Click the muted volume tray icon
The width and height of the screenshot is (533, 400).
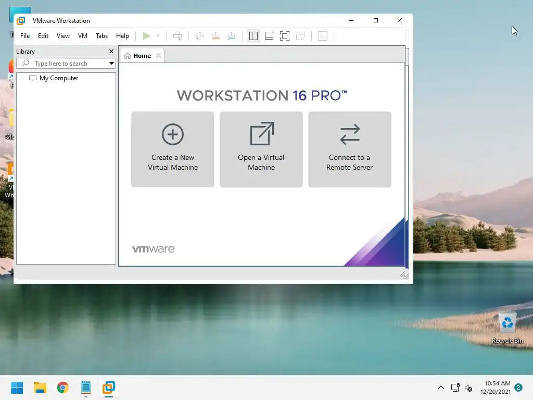pos(468,387)
